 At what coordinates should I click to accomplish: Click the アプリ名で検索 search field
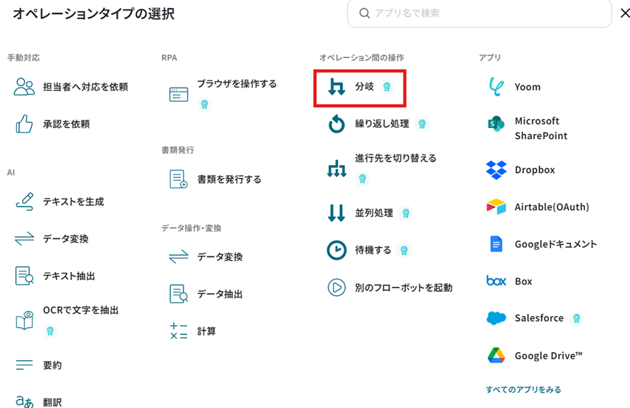tap(479, 14)
